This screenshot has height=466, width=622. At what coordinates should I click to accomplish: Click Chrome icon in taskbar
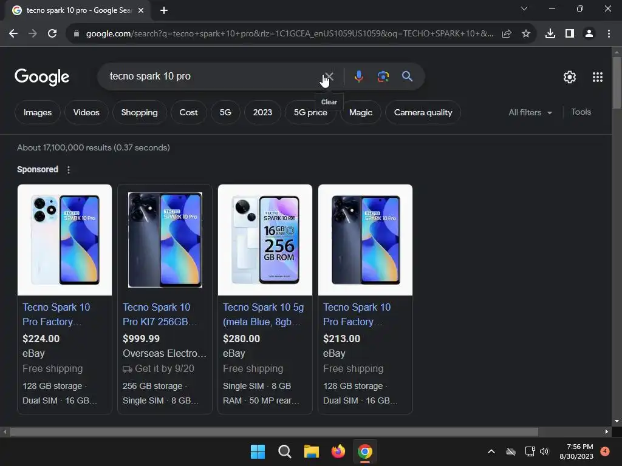point(365,451)
